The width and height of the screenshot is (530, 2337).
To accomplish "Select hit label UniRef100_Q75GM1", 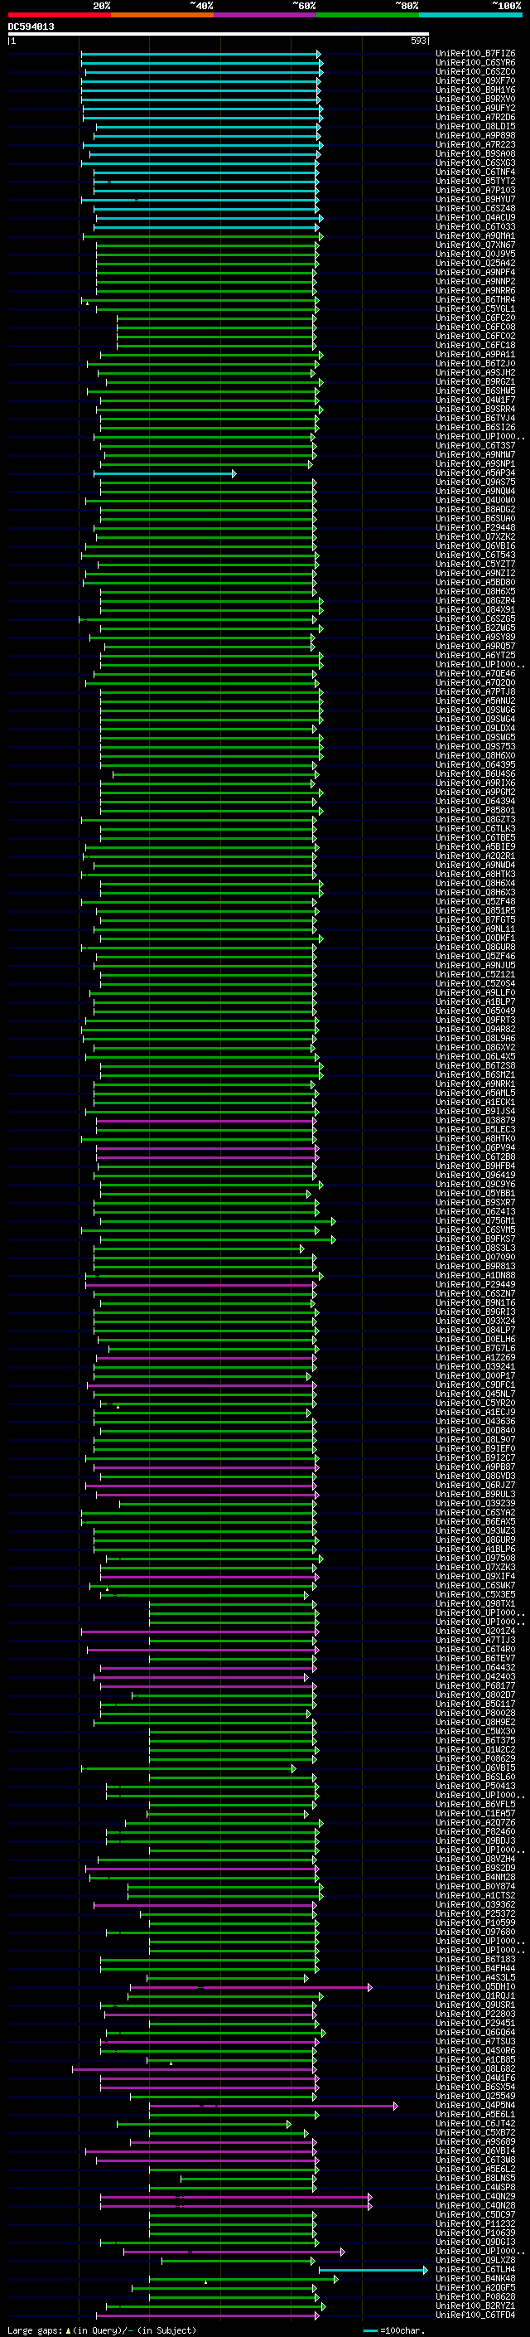I will pos(475,1221).
